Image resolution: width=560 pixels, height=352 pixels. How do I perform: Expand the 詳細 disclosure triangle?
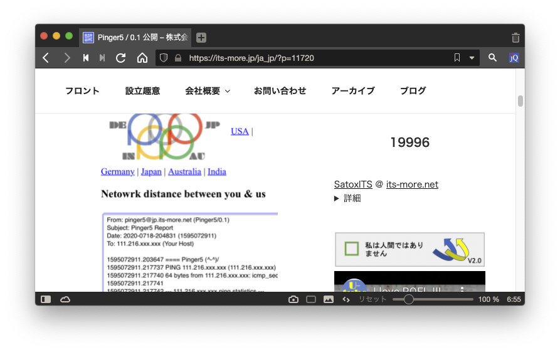coord(337,198)
